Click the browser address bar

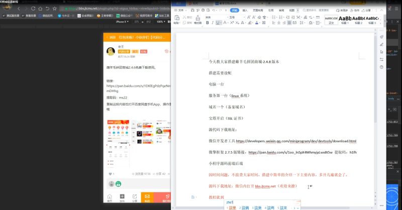click(116, 9)
